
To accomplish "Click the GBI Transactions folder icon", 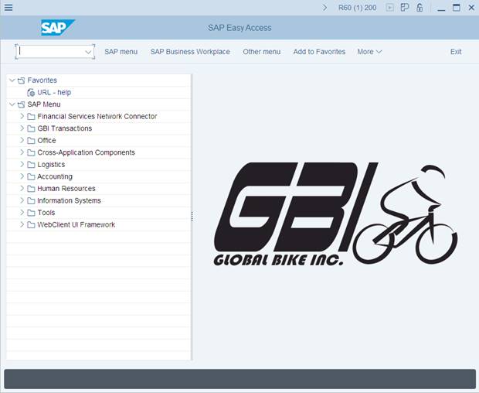I will [31, 128].
